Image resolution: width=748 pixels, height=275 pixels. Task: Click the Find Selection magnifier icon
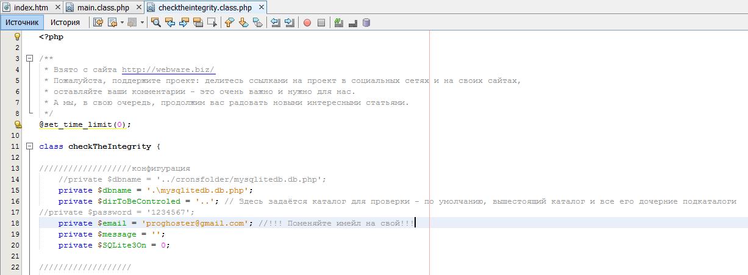point(155,23)
